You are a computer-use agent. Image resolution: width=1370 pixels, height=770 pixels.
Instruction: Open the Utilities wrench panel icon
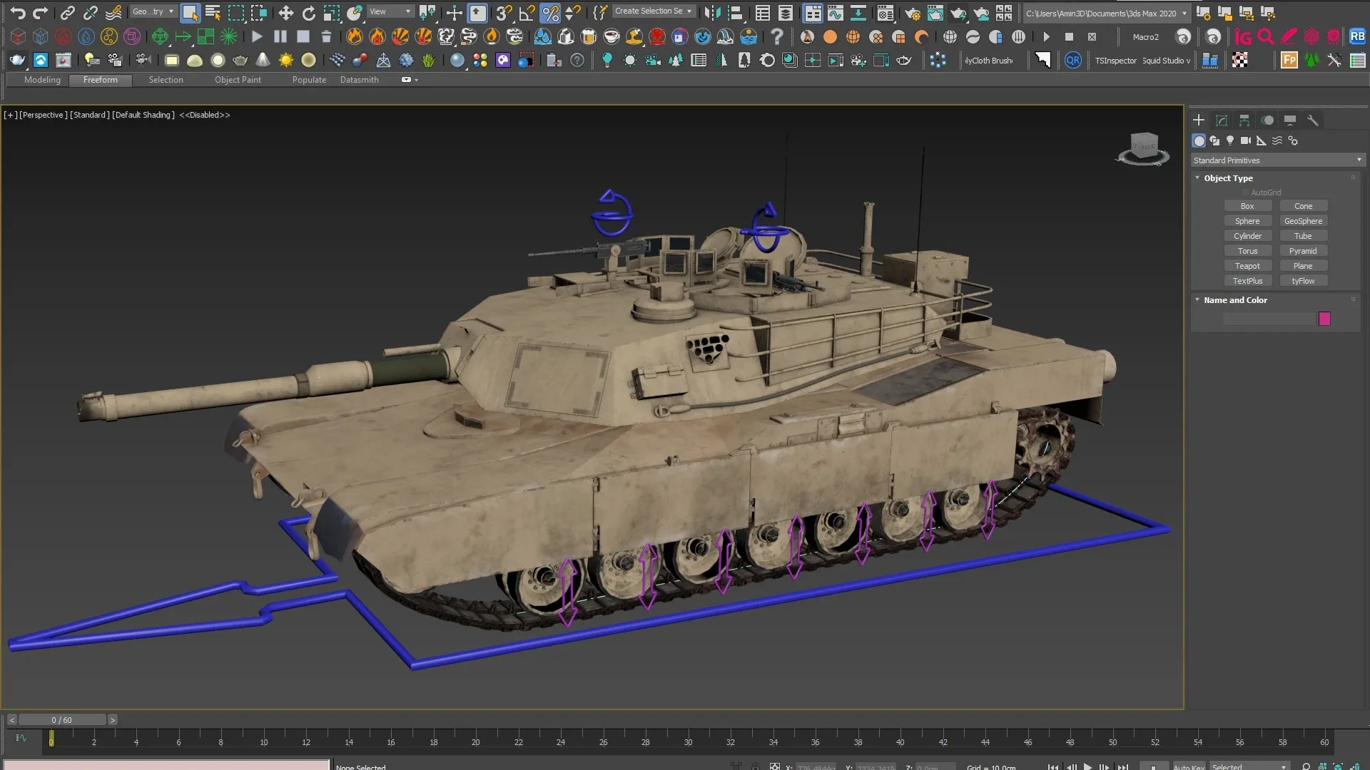(x=1313, y=120)
